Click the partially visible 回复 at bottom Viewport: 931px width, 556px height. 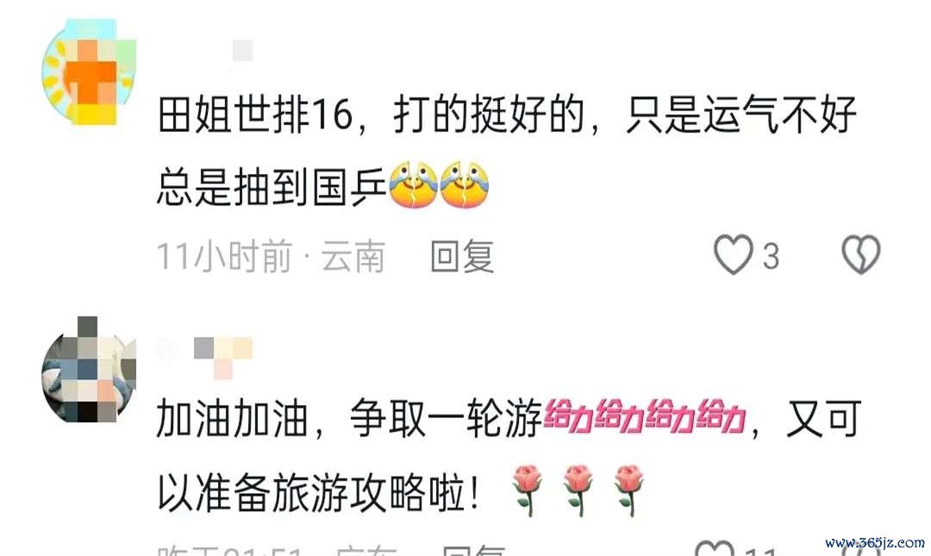click(474, 549)
